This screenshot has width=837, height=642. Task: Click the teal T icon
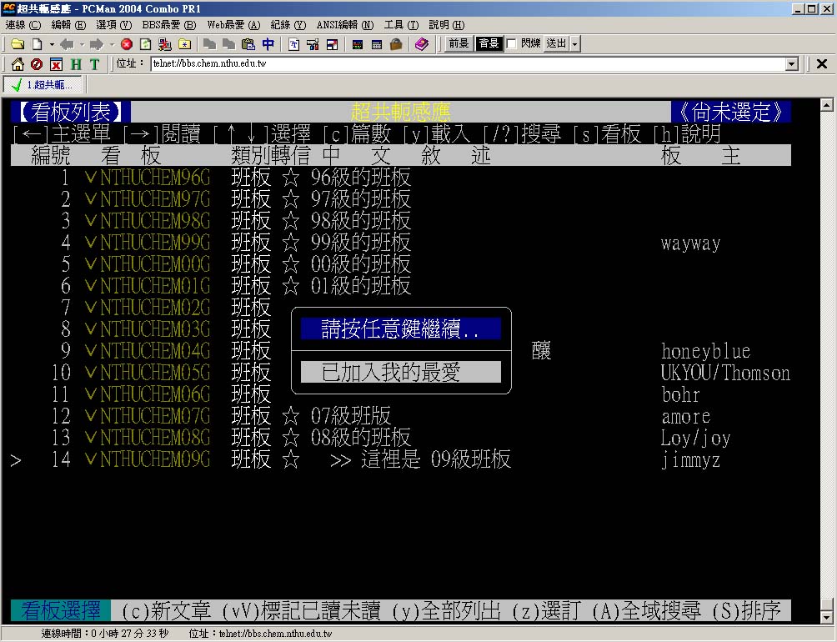point(94,64)
